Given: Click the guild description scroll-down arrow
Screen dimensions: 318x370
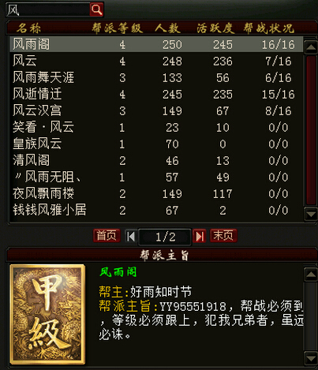Looking at the screenshot, I should 311,358.
